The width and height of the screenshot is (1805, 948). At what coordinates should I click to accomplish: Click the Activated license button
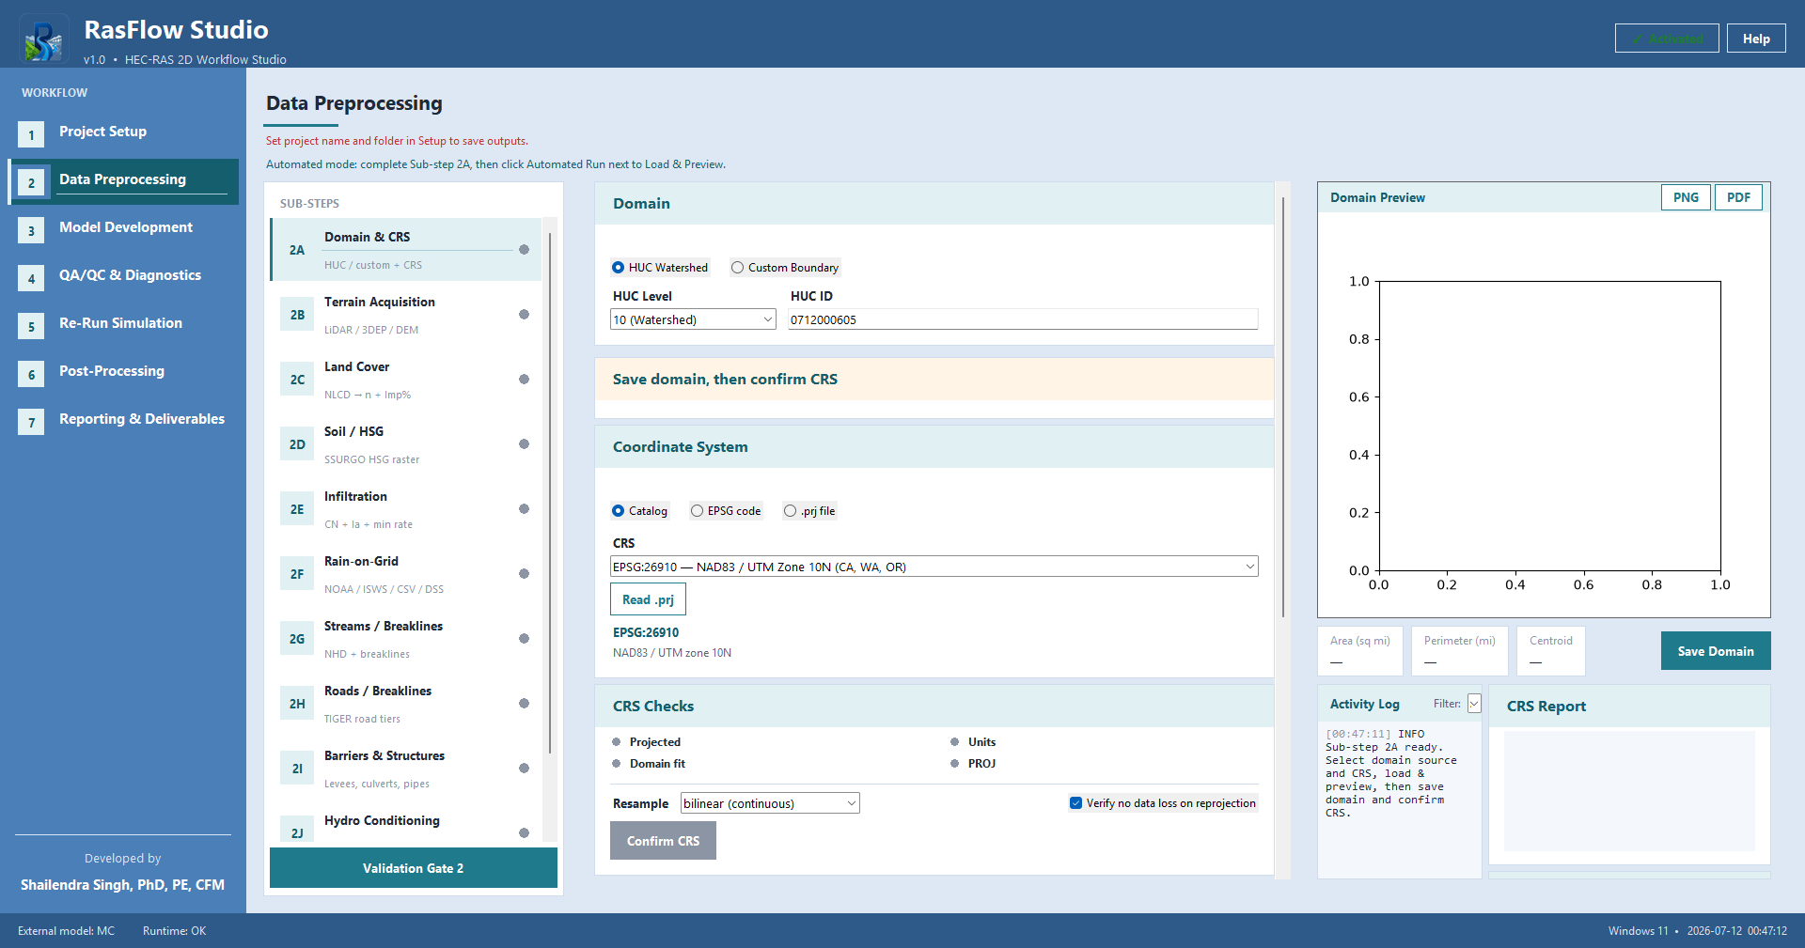(x=1667, y=39)
